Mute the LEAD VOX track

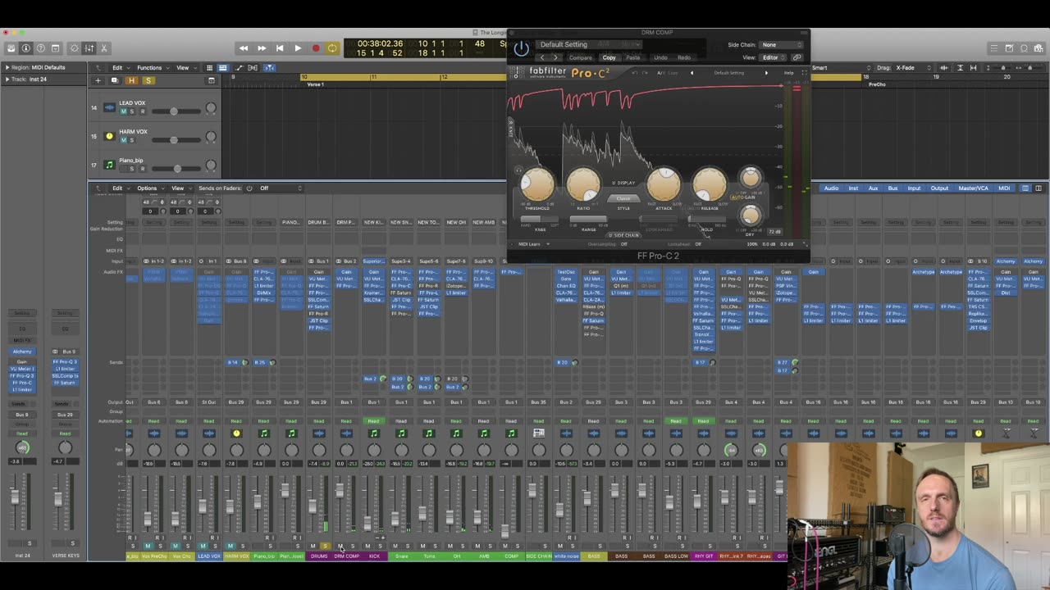124,111
